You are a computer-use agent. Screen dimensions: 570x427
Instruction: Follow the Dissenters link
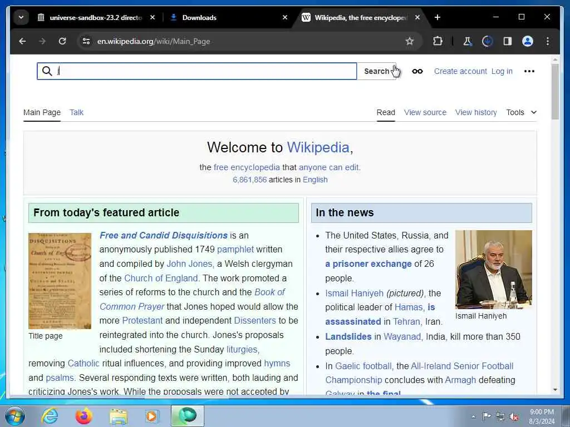(255, 321)
